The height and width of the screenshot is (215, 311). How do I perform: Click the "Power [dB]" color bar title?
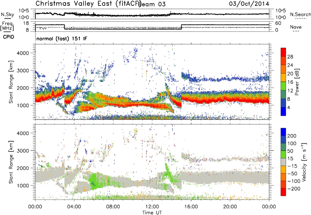[297, 82]
